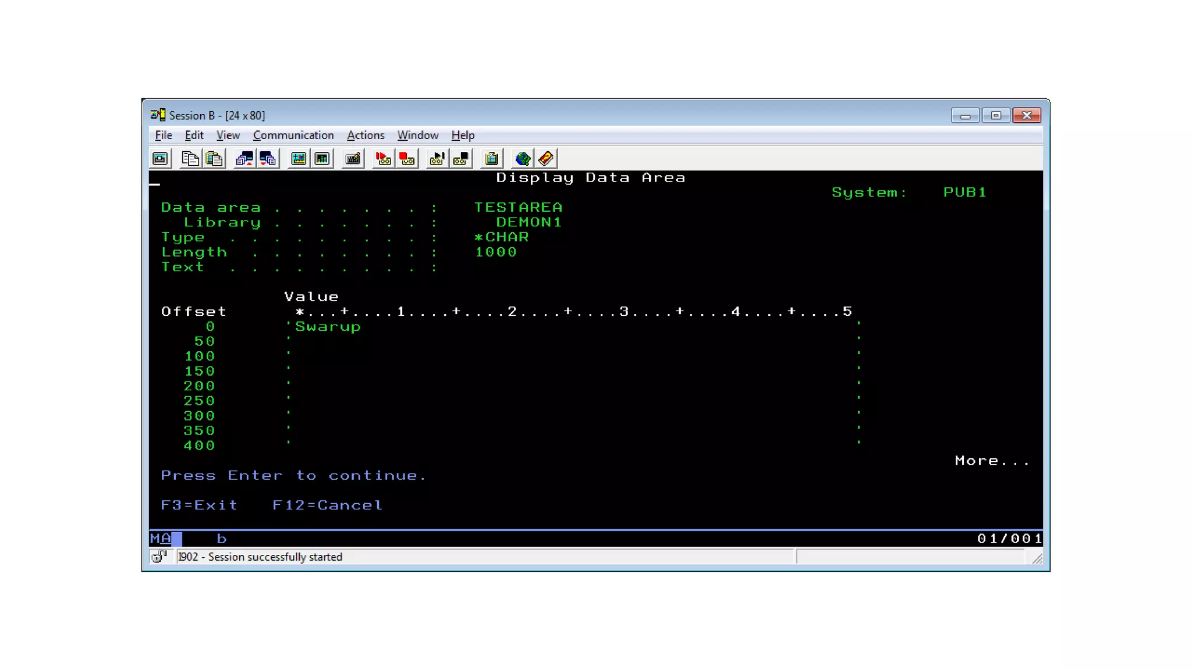Click the clipboard support icon in toolbar

492,159
